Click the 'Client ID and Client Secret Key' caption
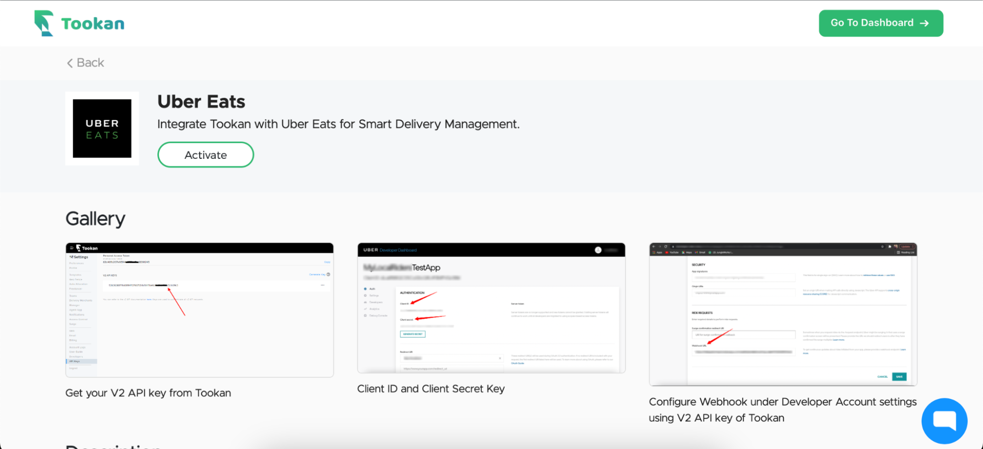 (431, 389)
